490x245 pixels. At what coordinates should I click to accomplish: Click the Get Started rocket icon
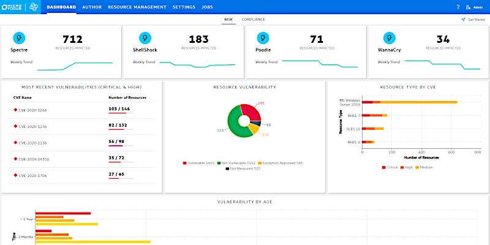464,20
